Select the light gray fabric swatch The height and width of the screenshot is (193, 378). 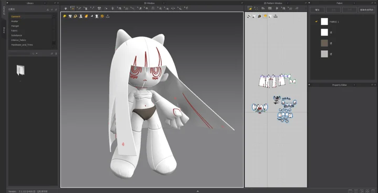[x=324, y=54]
